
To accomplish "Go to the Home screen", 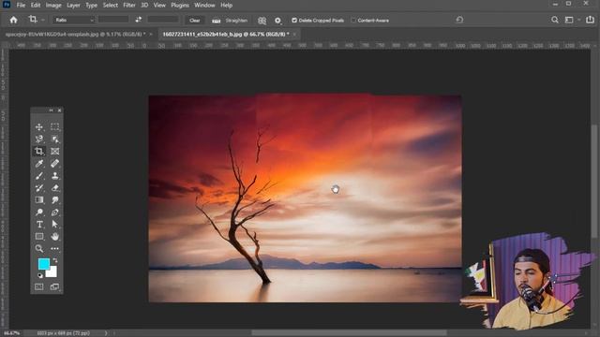I will click(x=13, y=20).
